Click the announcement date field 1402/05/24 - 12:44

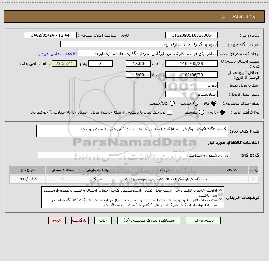click(50, 35)
